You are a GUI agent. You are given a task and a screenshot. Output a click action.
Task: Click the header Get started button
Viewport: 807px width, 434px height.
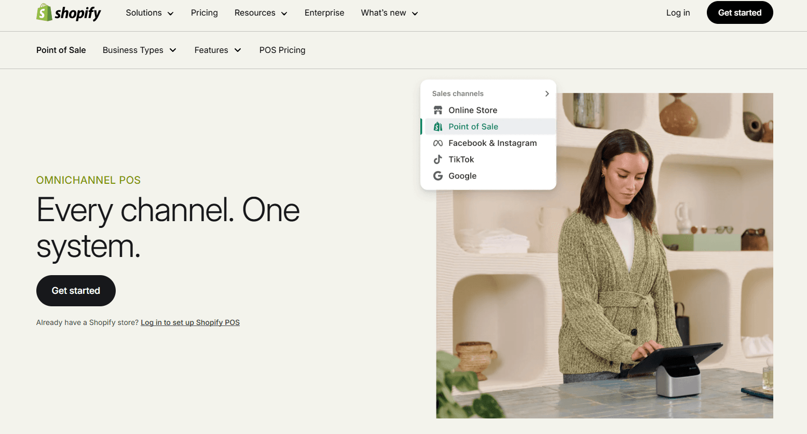tap(740, 12)
